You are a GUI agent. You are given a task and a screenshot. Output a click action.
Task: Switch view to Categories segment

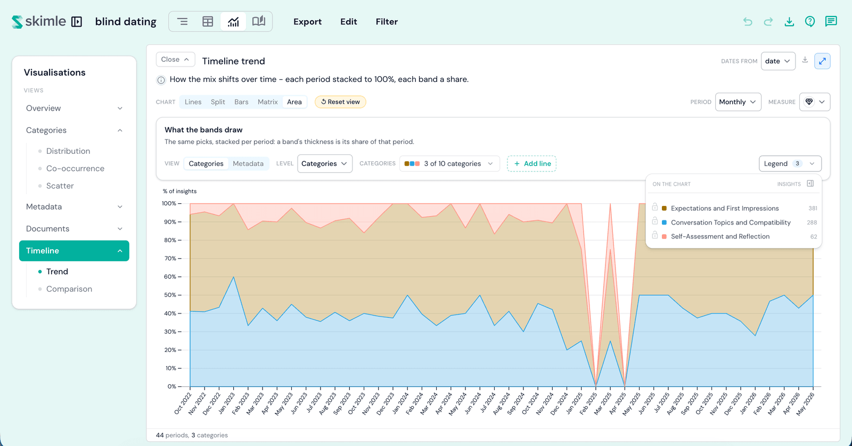pos(206,163)
